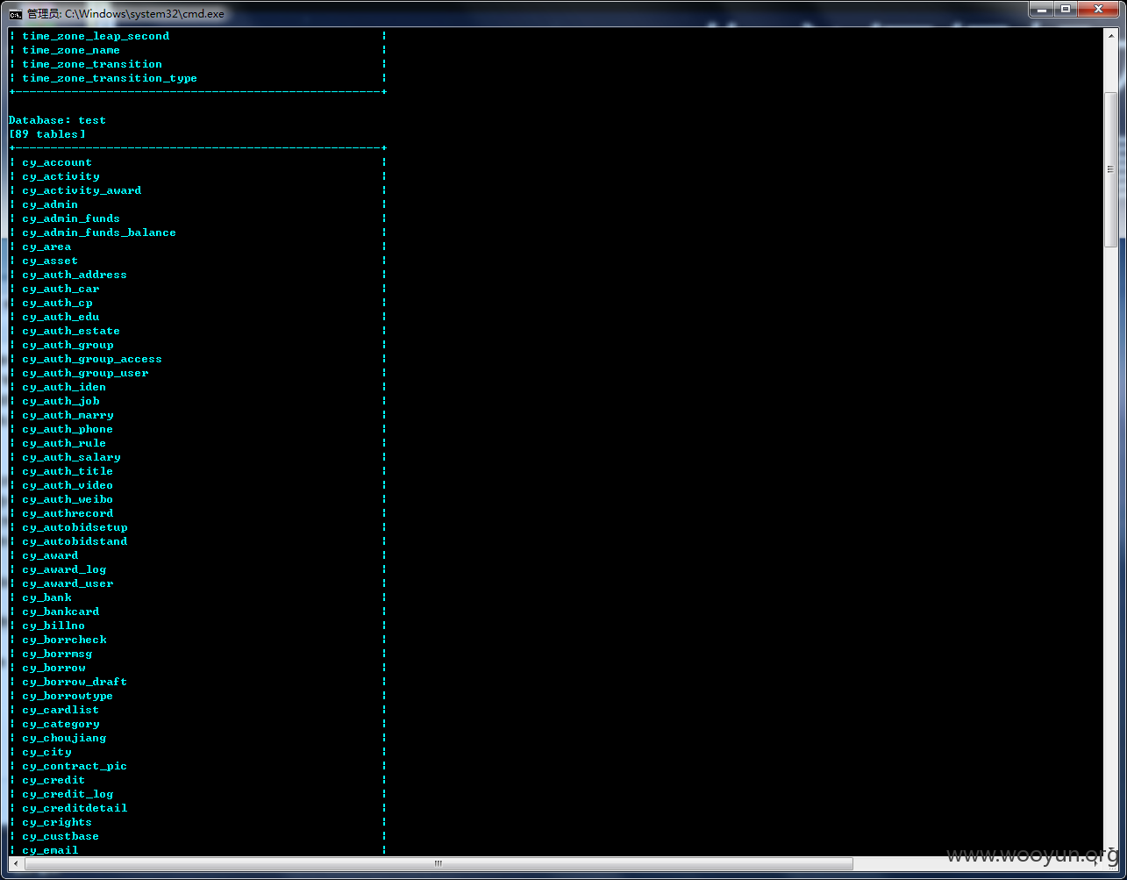Click the 'cy_category' table name

[61, 724]
